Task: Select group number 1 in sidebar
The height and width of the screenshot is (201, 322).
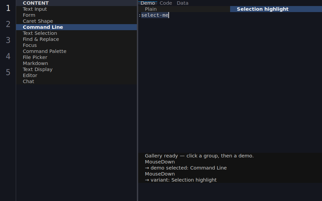Action: point(8,8)
